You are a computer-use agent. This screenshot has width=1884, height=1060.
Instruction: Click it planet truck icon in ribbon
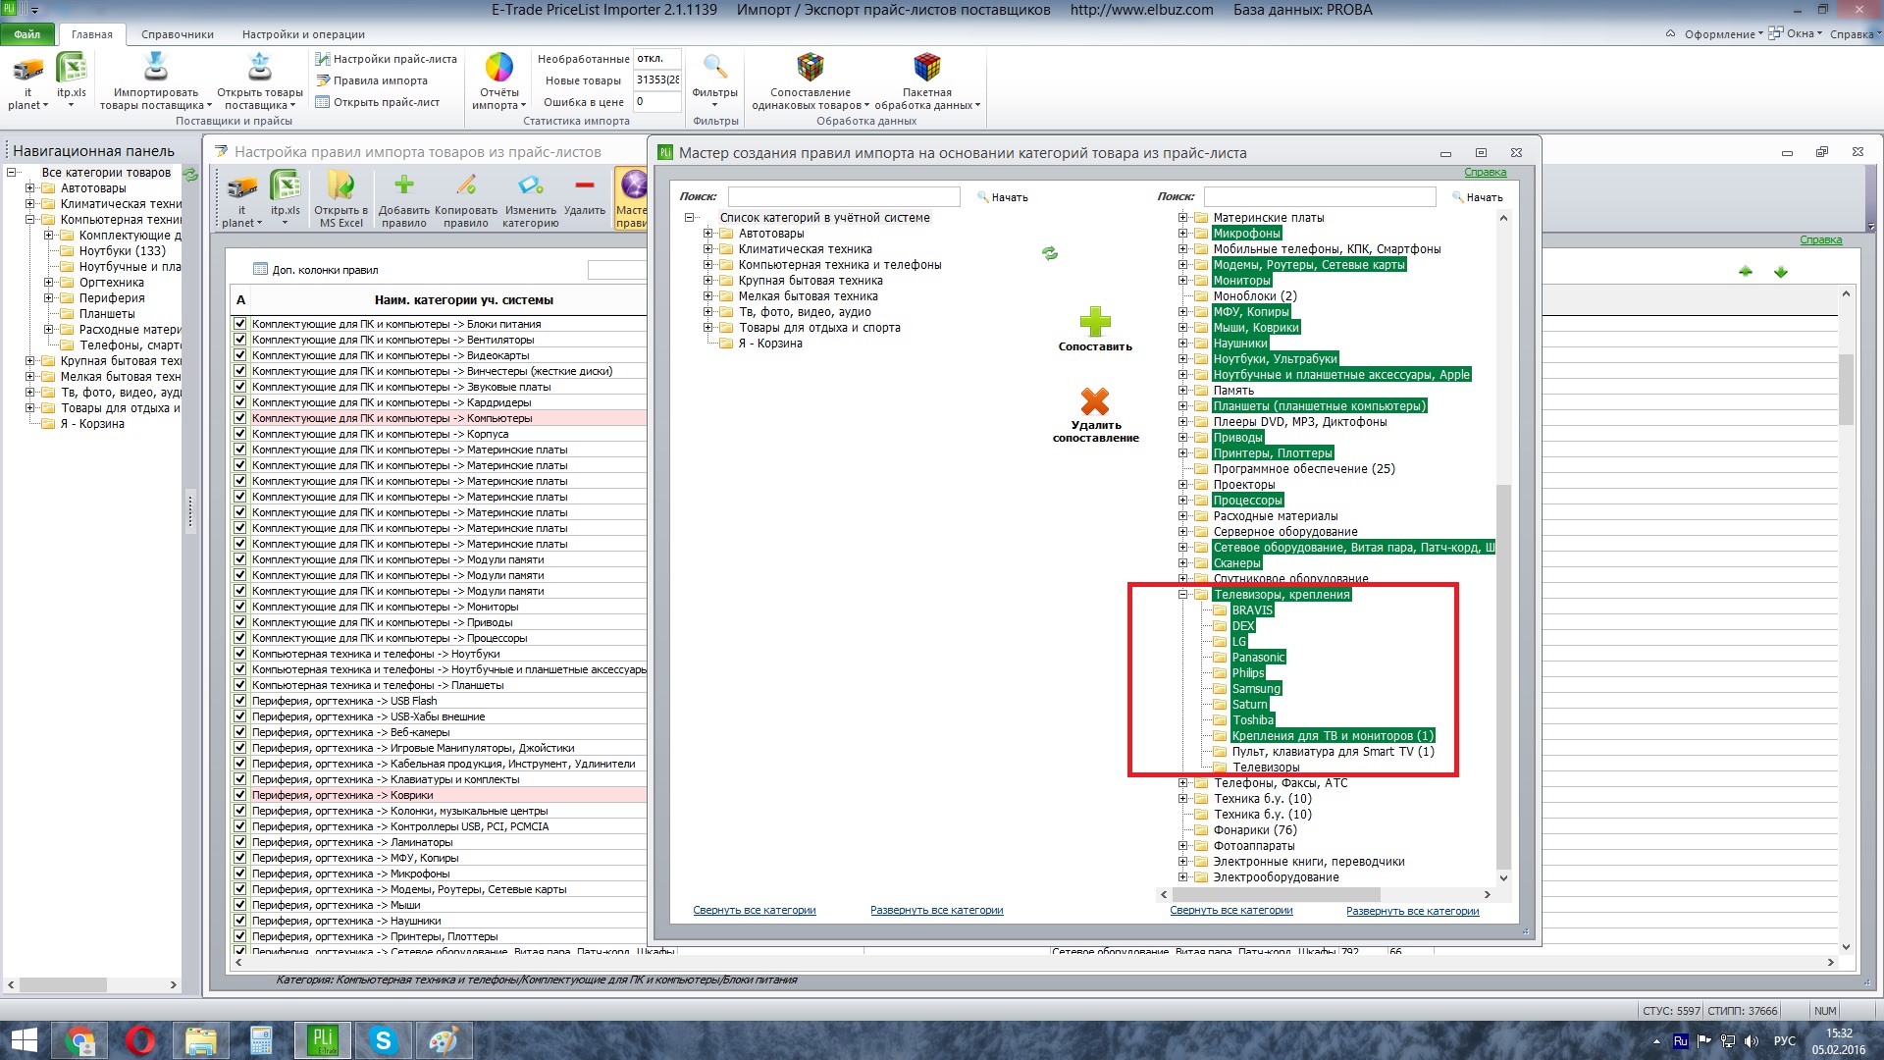click(27, 69)
